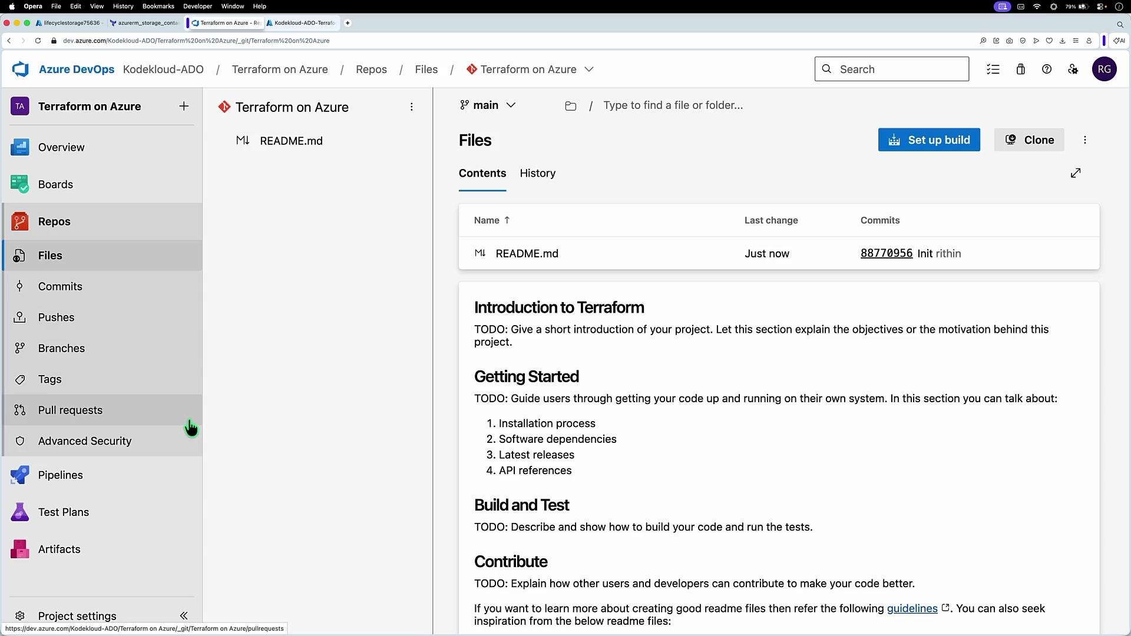The width and height of the screenshot is (1131, 636).
Task: Open Commits under Repos
Action: [102, 286]
